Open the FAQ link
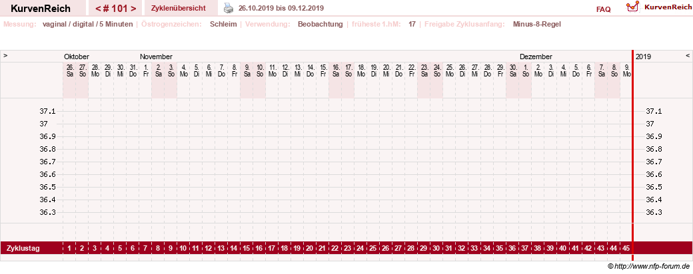 point(603,9)
